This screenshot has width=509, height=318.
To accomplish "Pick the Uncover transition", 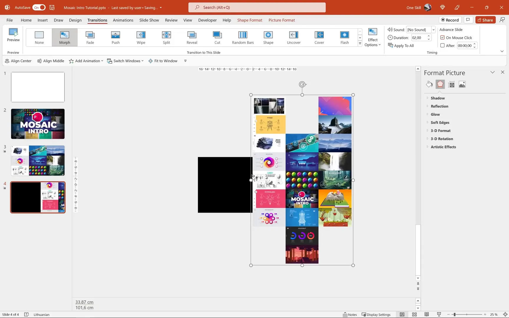I will click(294, 37).
